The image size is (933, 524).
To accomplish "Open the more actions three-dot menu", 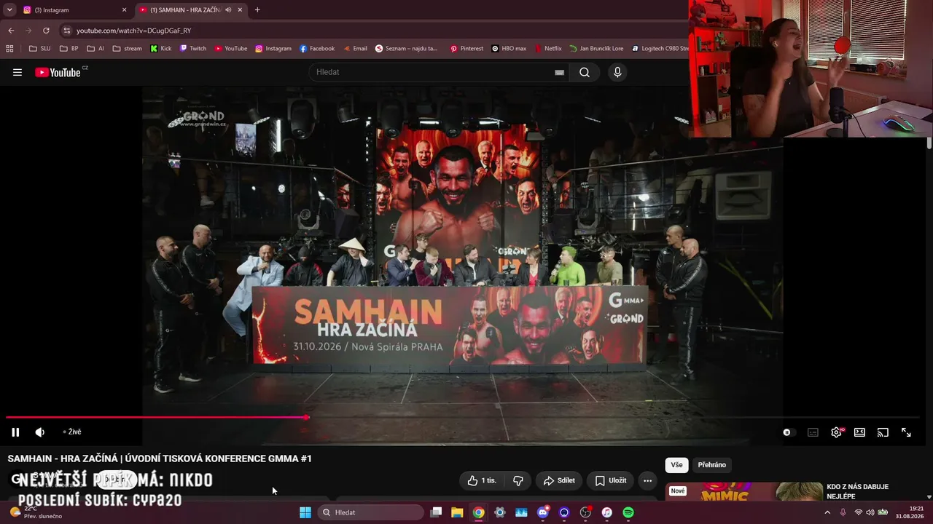I will click(647, 480).
